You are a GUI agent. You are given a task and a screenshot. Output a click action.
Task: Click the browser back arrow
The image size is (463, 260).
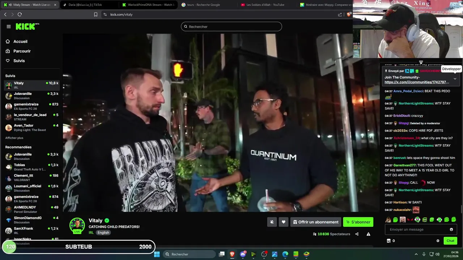click(x=5, y=14)
